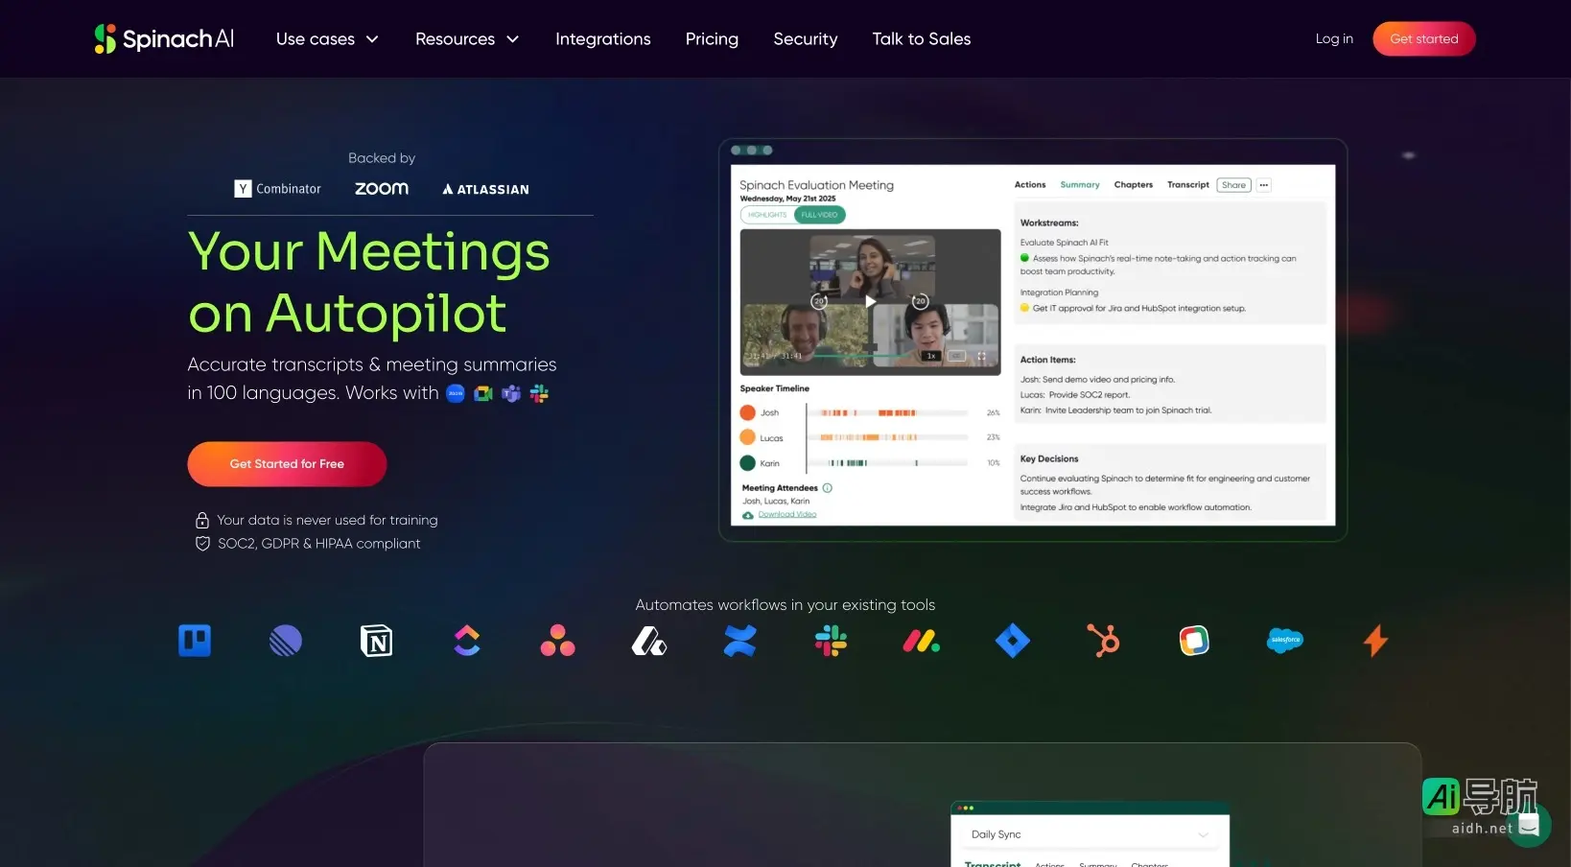Click Get Started for Free button
This screenshot has height=867, width=1571.
pos(287,464)
